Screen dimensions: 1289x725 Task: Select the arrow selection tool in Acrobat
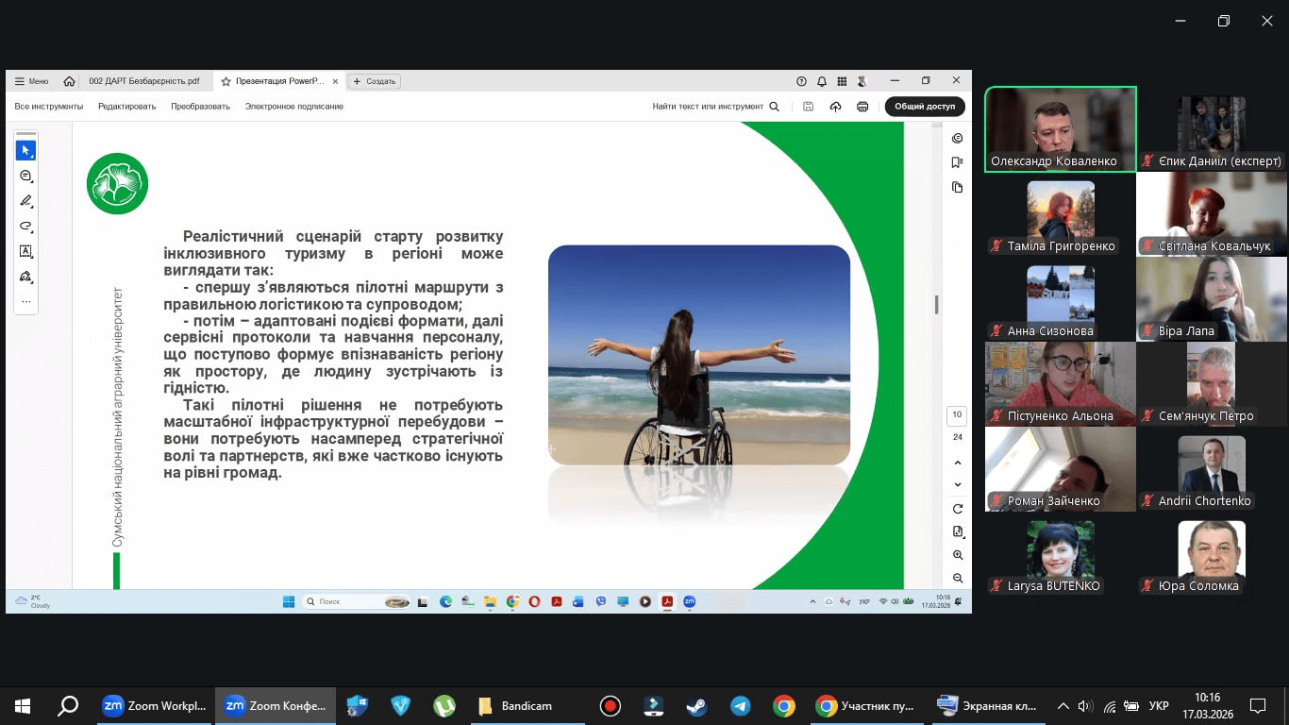(25, 151)
